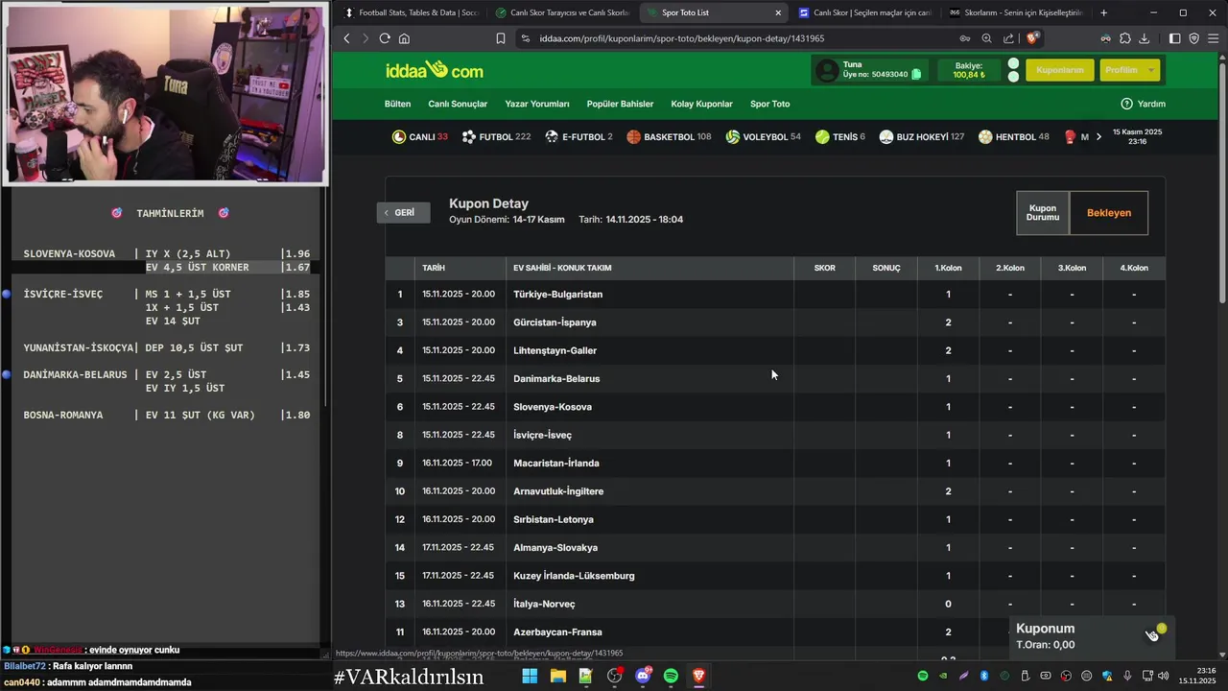
Task: Switch to Canlı Skor Tarayıcısı tab
Action: (x=561, y=12)
